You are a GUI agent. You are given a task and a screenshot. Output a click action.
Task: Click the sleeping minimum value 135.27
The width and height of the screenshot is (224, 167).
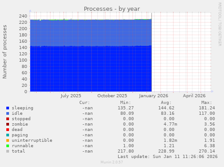(126, 108)
